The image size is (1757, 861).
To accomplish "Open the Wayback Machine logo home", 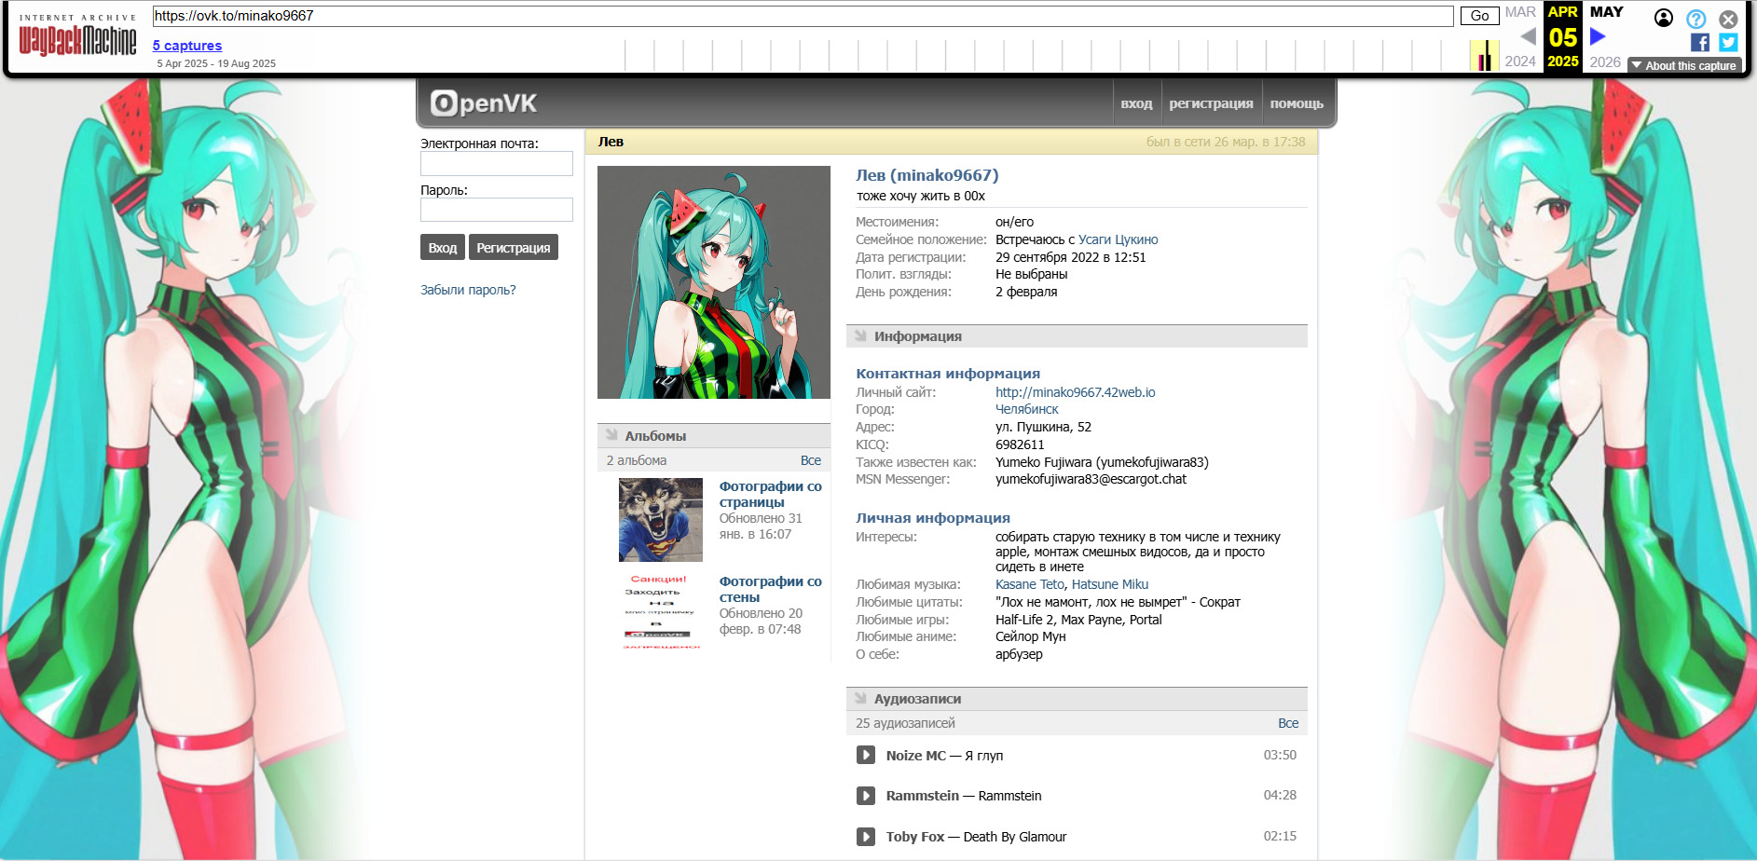I will 77,35.
